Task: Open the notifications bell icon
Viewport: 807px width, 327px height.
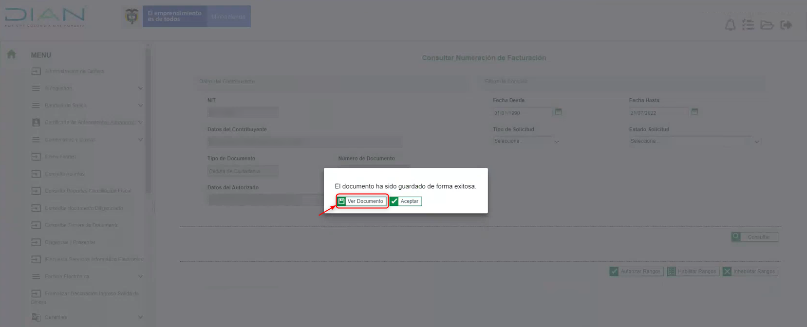Action: click(x=730, y=25)
